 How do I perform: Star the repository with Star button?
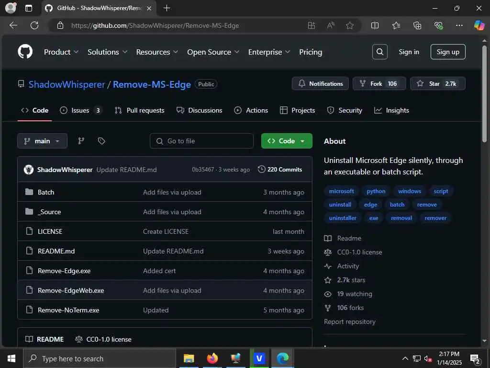point(437,83)
